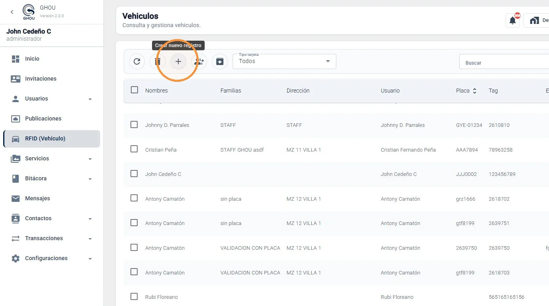Expand the Usuarios submenu arrow
This screenshot has width=549, height=306.
[90, 99]
